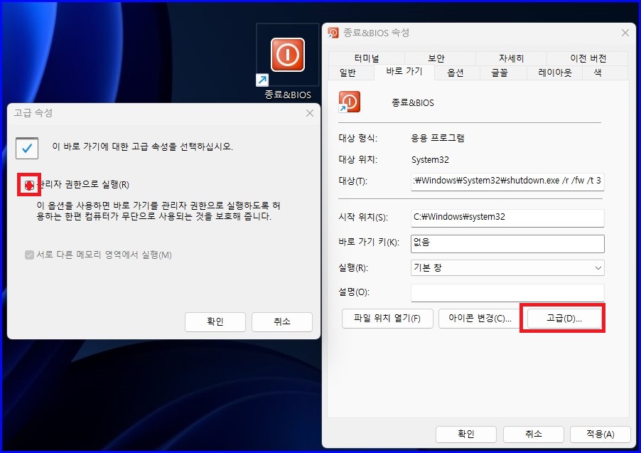Screen dimensions: 641x453
Task: Click 확인 in the 종료&BIOS 속성 window
Action: click(x=466, y=435)
